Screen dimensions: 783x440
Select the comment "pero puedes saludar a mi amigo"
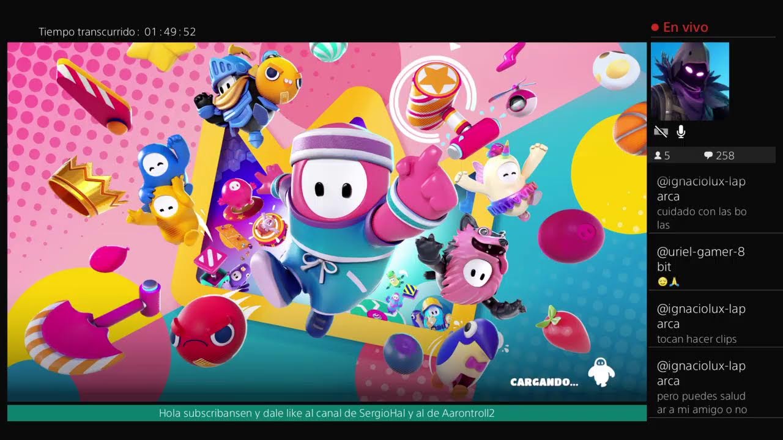coord(702,403)
